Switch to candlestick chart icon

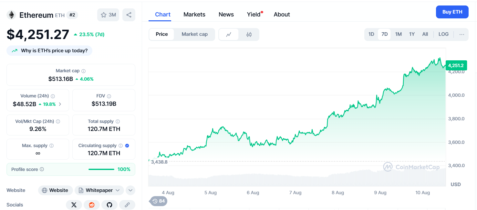[x=249, y=35]
